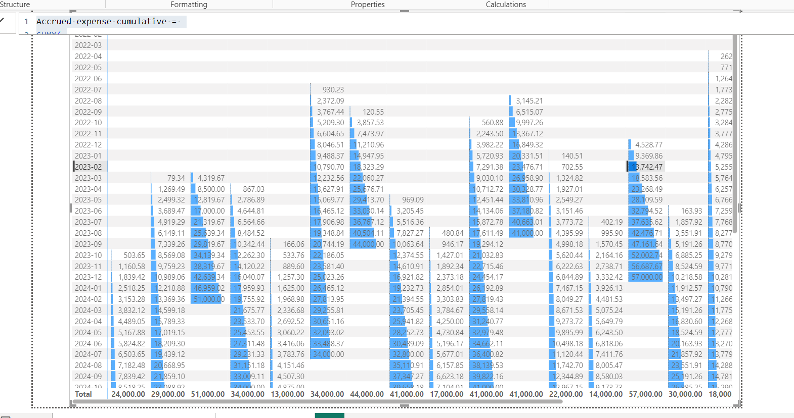The height and width of the screenshot is (418, 794).
Task: Click the cell value 4,319.67
Action: [x=211, y=178]
